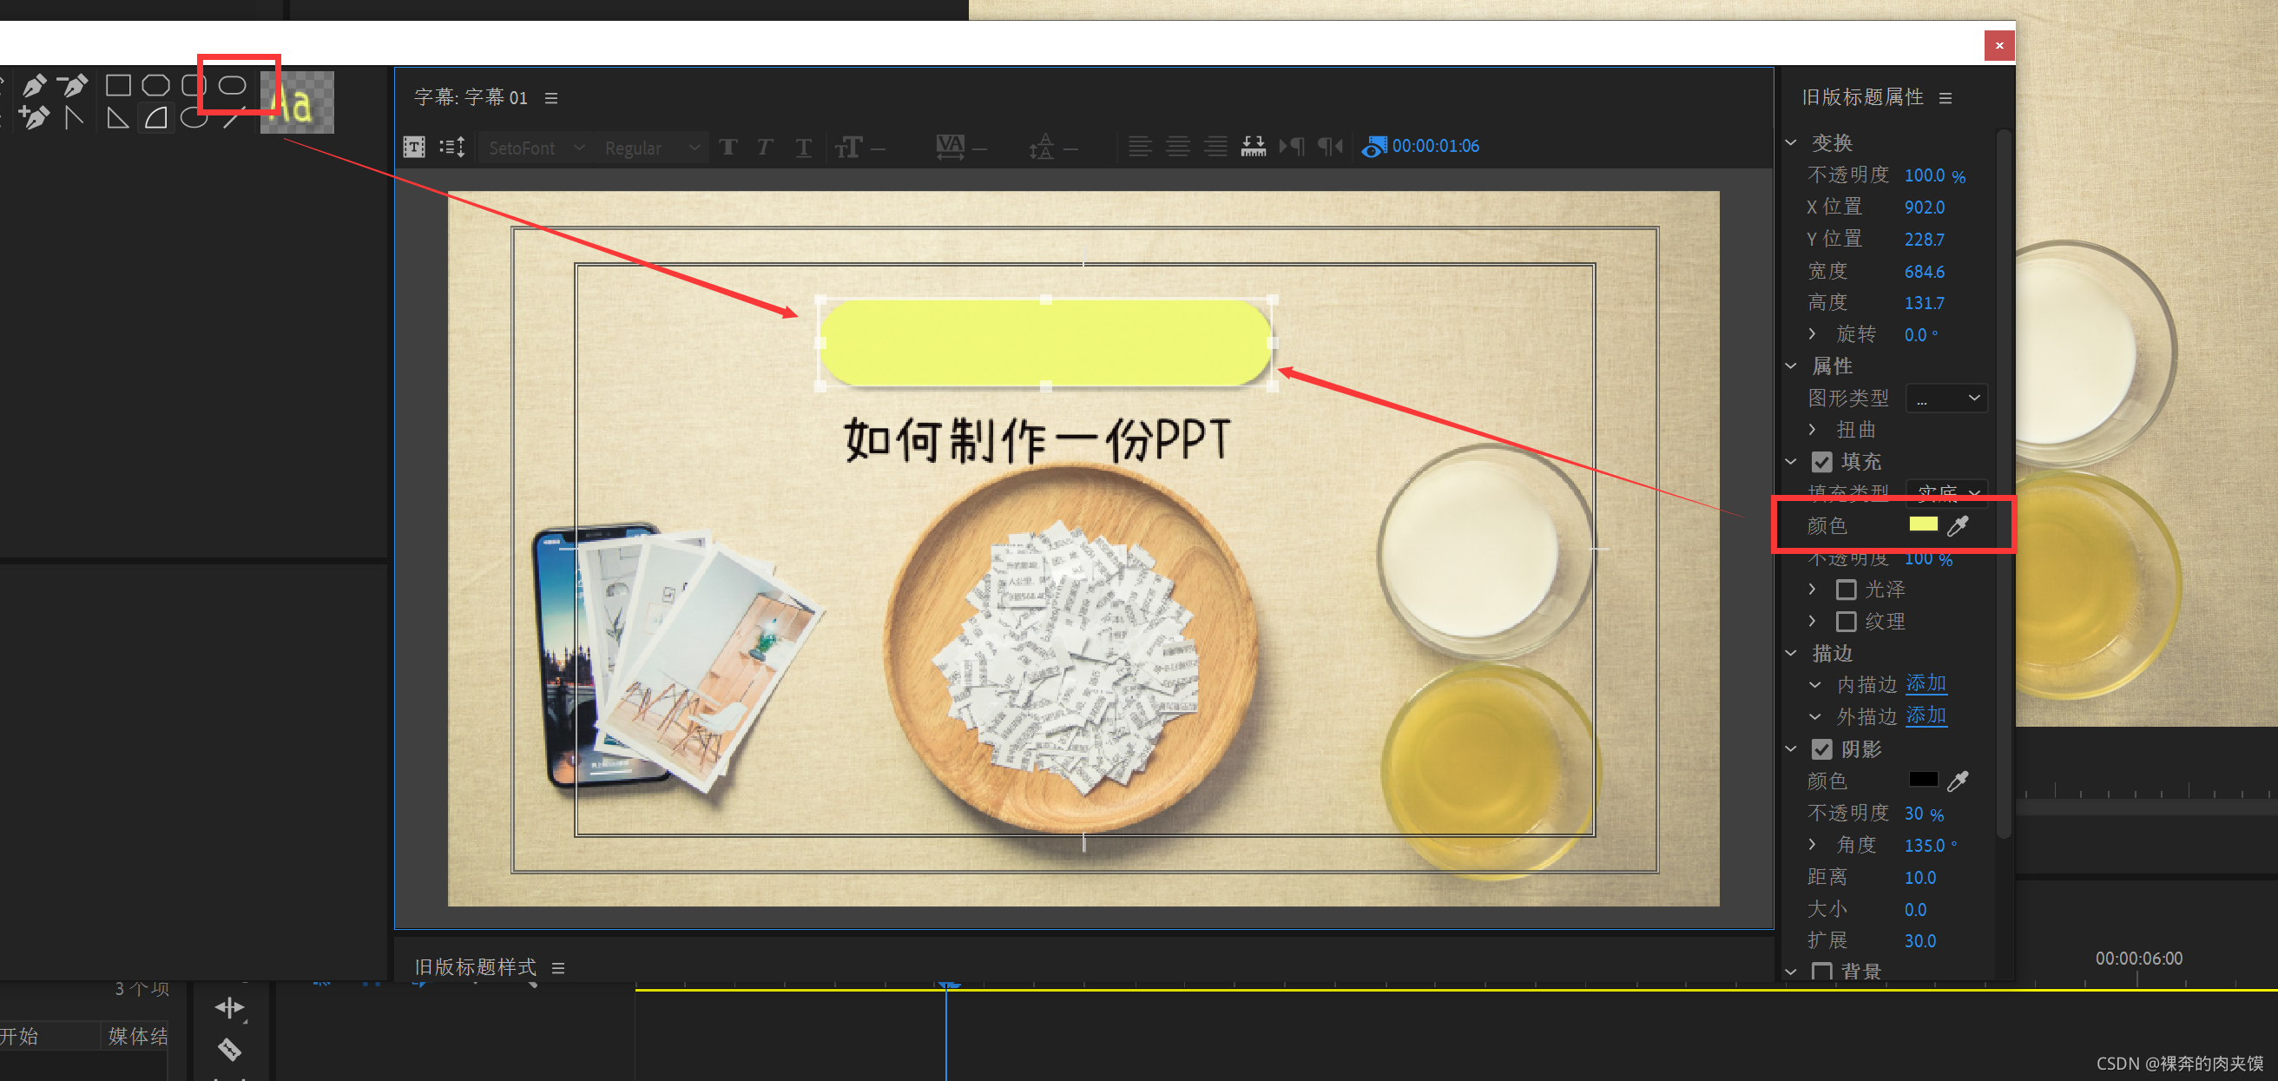Pick fill color with the eyedropper

[1958, 525]
